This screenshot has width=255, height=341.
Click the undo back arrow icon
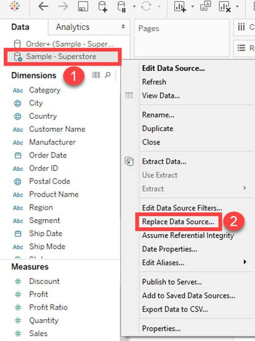coord(43,6)
